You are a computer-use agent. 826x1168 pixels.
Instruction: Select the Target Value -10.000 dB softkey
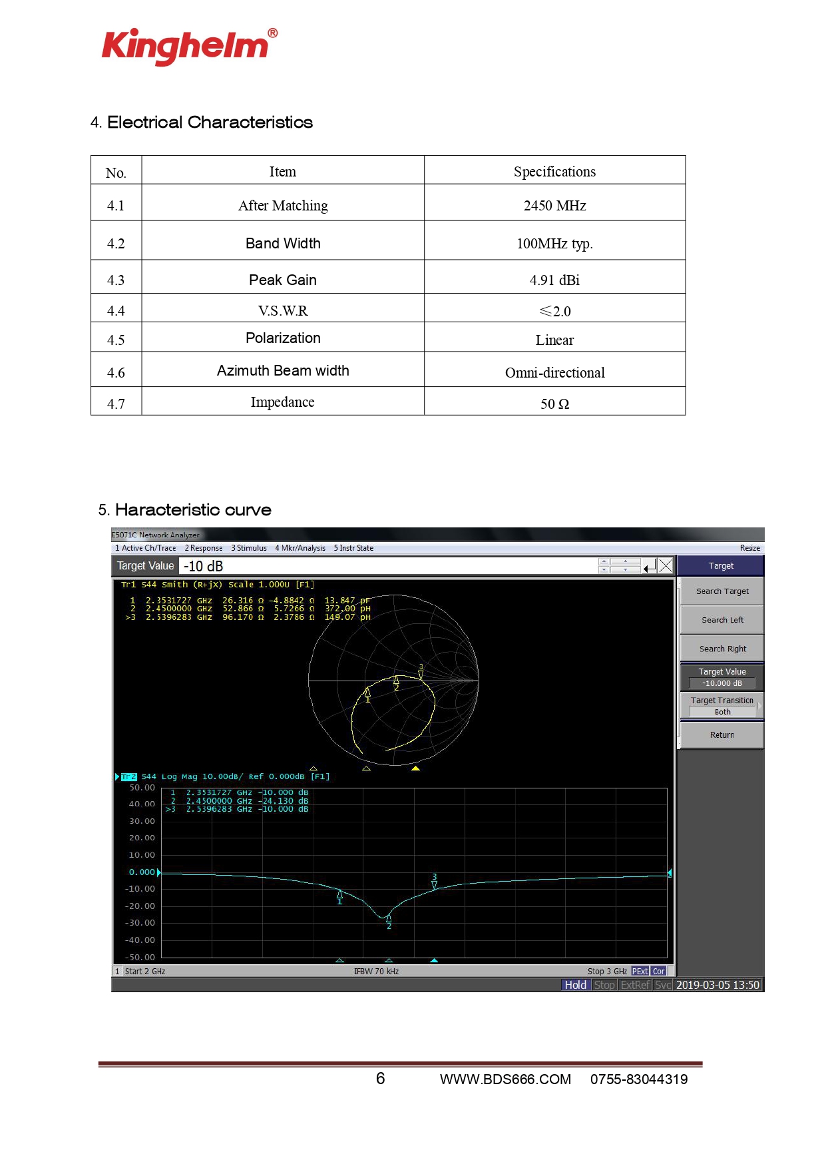click(x=722, y=677)
